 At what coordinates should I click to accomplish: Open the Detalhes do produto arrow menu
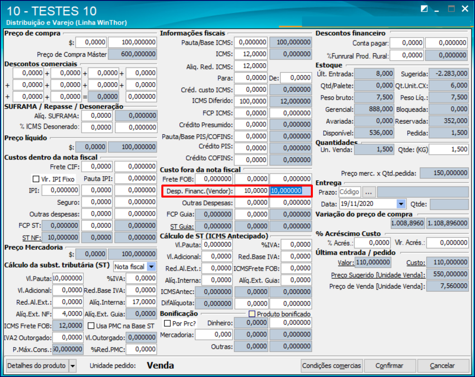[72, 366]
